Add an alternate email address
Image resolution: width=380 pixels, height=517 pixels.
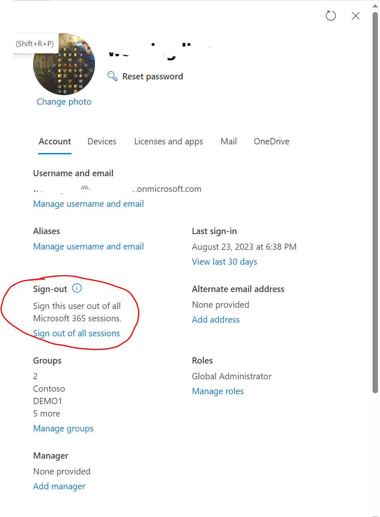coord(215,319)
